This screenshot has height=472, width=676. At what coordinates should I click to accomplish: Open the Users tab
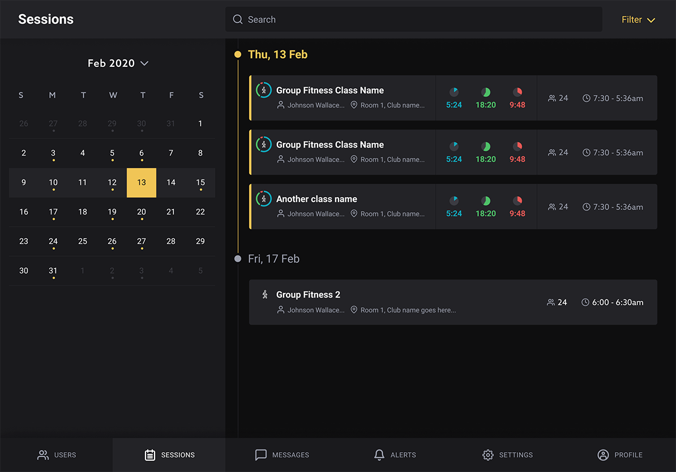click(56, 455)
